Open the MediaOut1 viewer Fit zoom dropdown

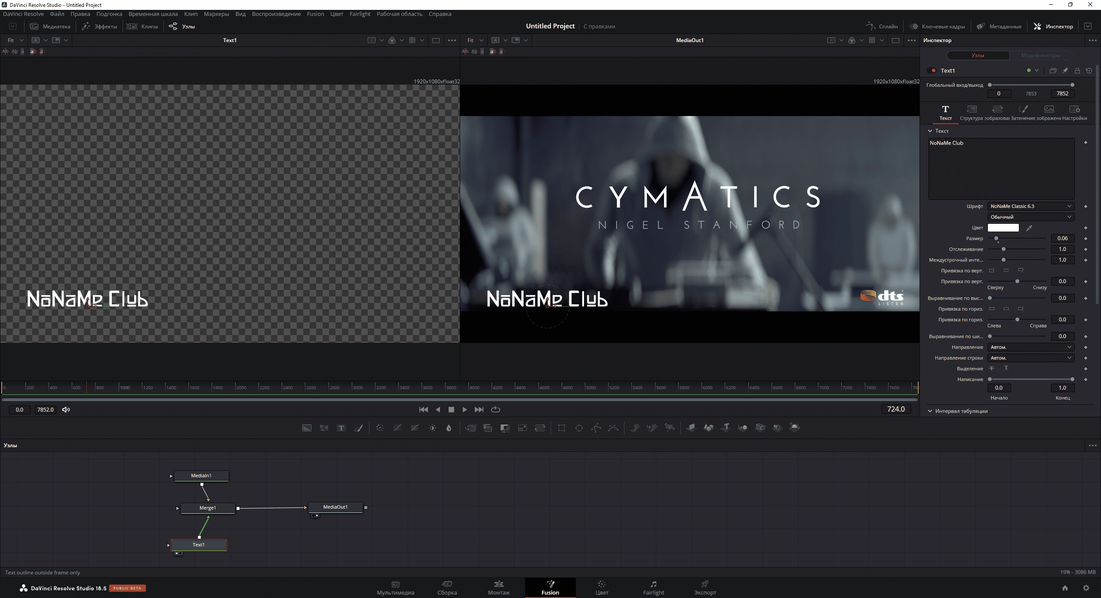click(x=475, y=40)
